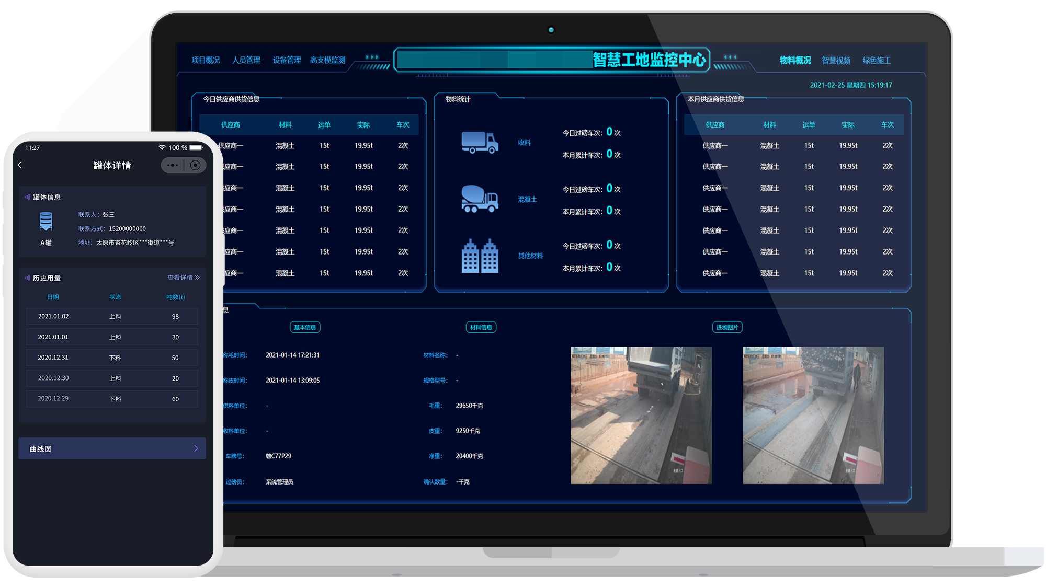Open the 人员管理 tab
The height and width of the screenshot is (588, 1046).
(246, 60)
